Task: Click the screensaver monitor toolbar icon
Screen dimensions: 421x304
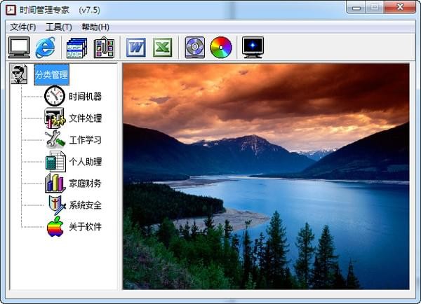Action: [253, 48]
